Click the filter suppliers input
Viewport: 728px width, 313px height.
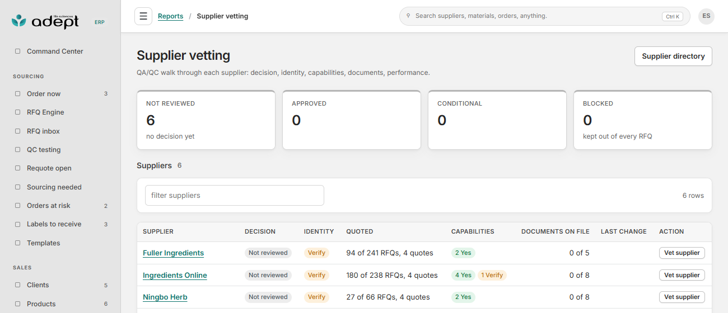tap(235, 196)
